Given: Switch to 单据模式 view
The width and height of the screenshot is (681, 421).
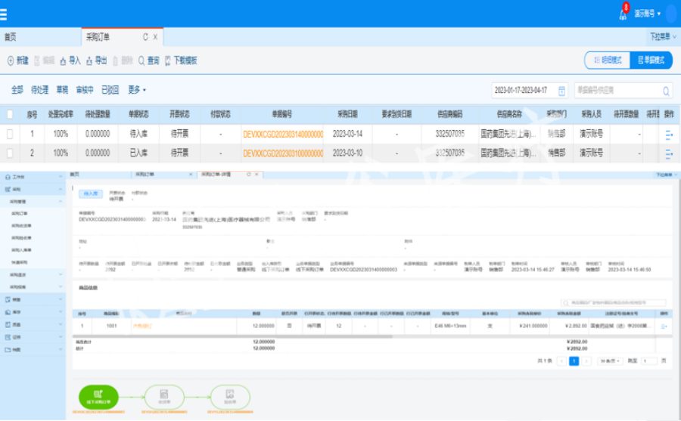Looking at the screenshot, I should (x=651, y=60).
